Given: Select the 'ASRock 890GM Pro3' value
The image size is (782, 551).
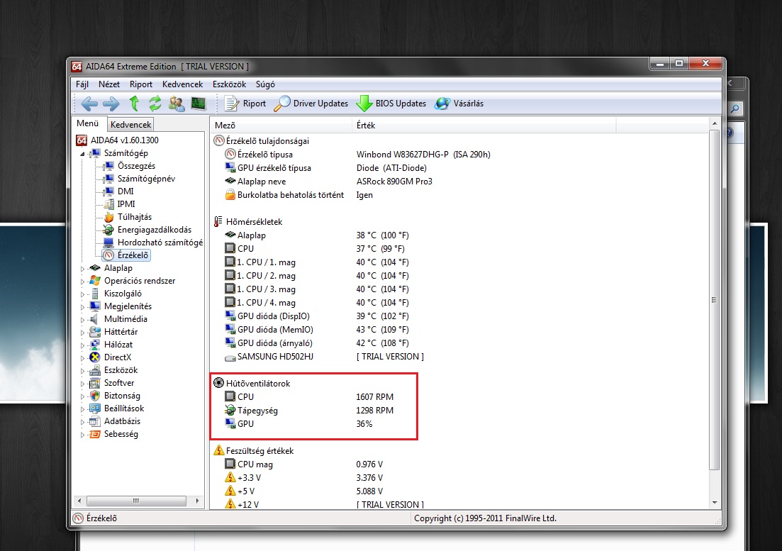Looking at the screenshot, I should pos(394,182).
